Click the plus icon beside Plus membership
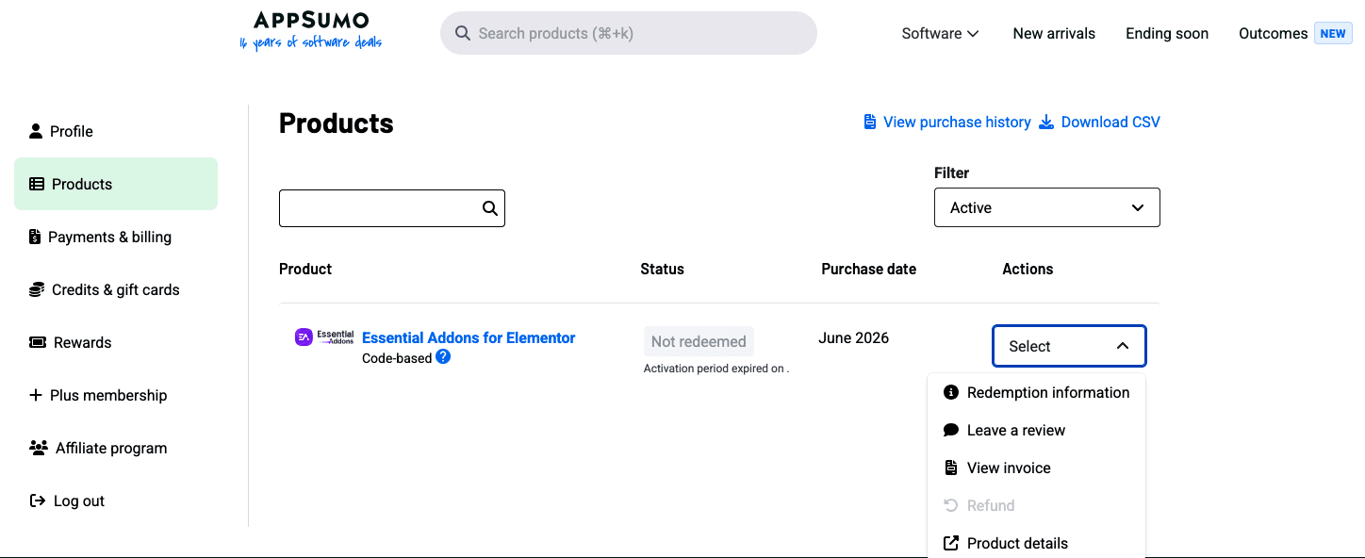 [x=36, y=395]
